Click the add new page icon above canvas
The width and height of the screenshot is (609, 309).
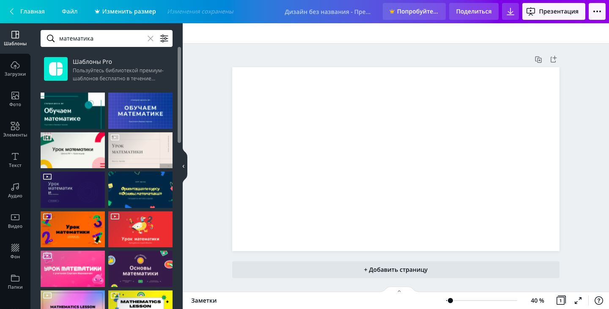point(553,59)
